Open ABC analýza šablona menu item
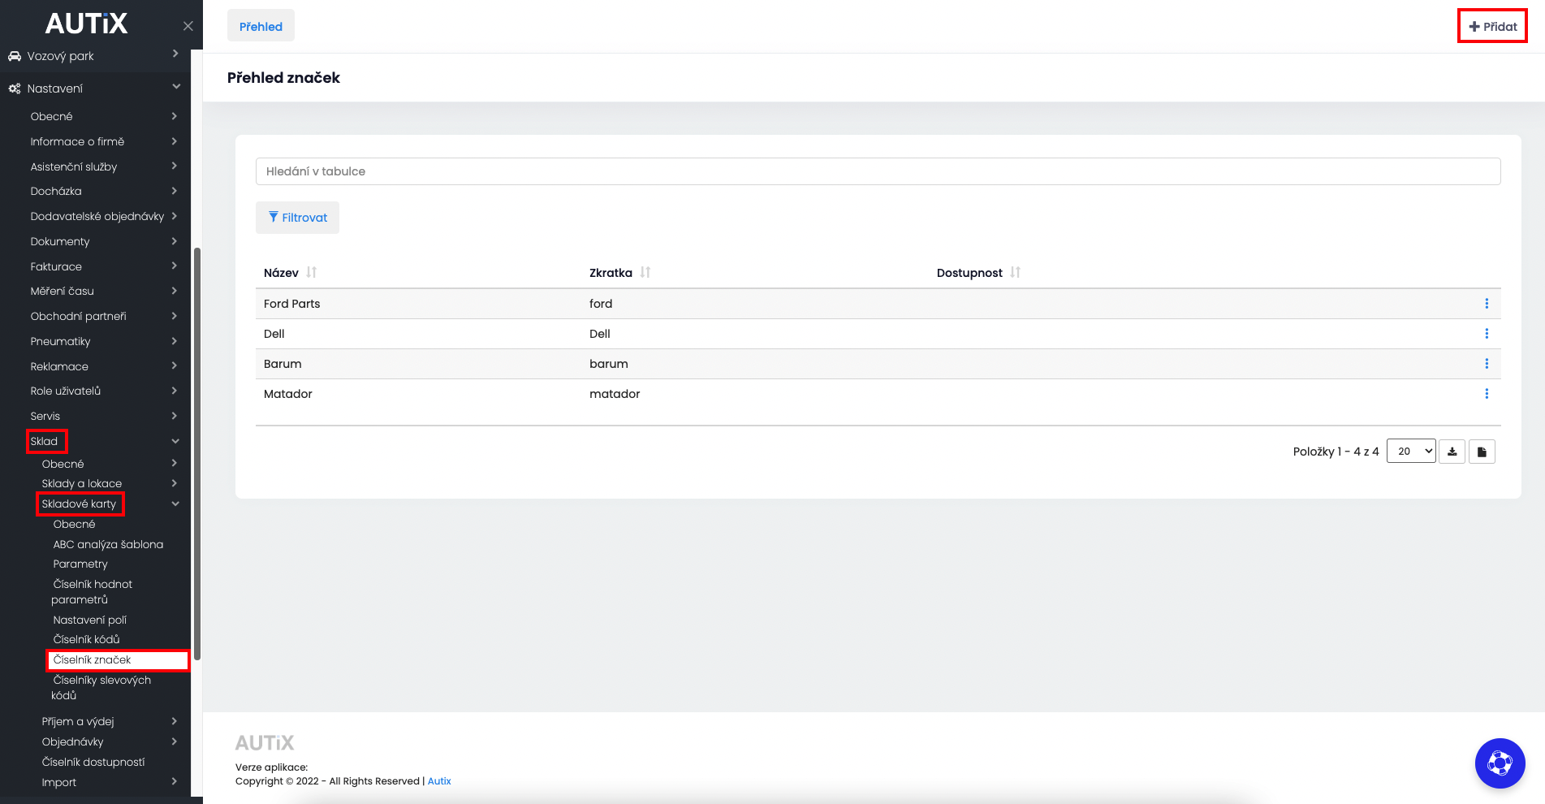 click(x=108, y=544)
